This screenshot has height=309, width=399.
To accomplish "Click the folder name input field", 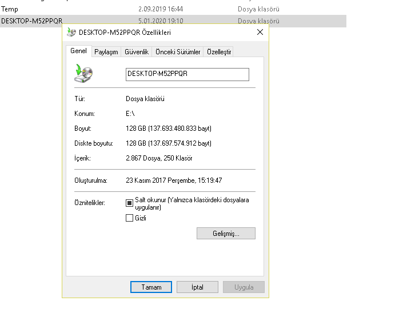I will pyautogui.click(x=187, y=74).
